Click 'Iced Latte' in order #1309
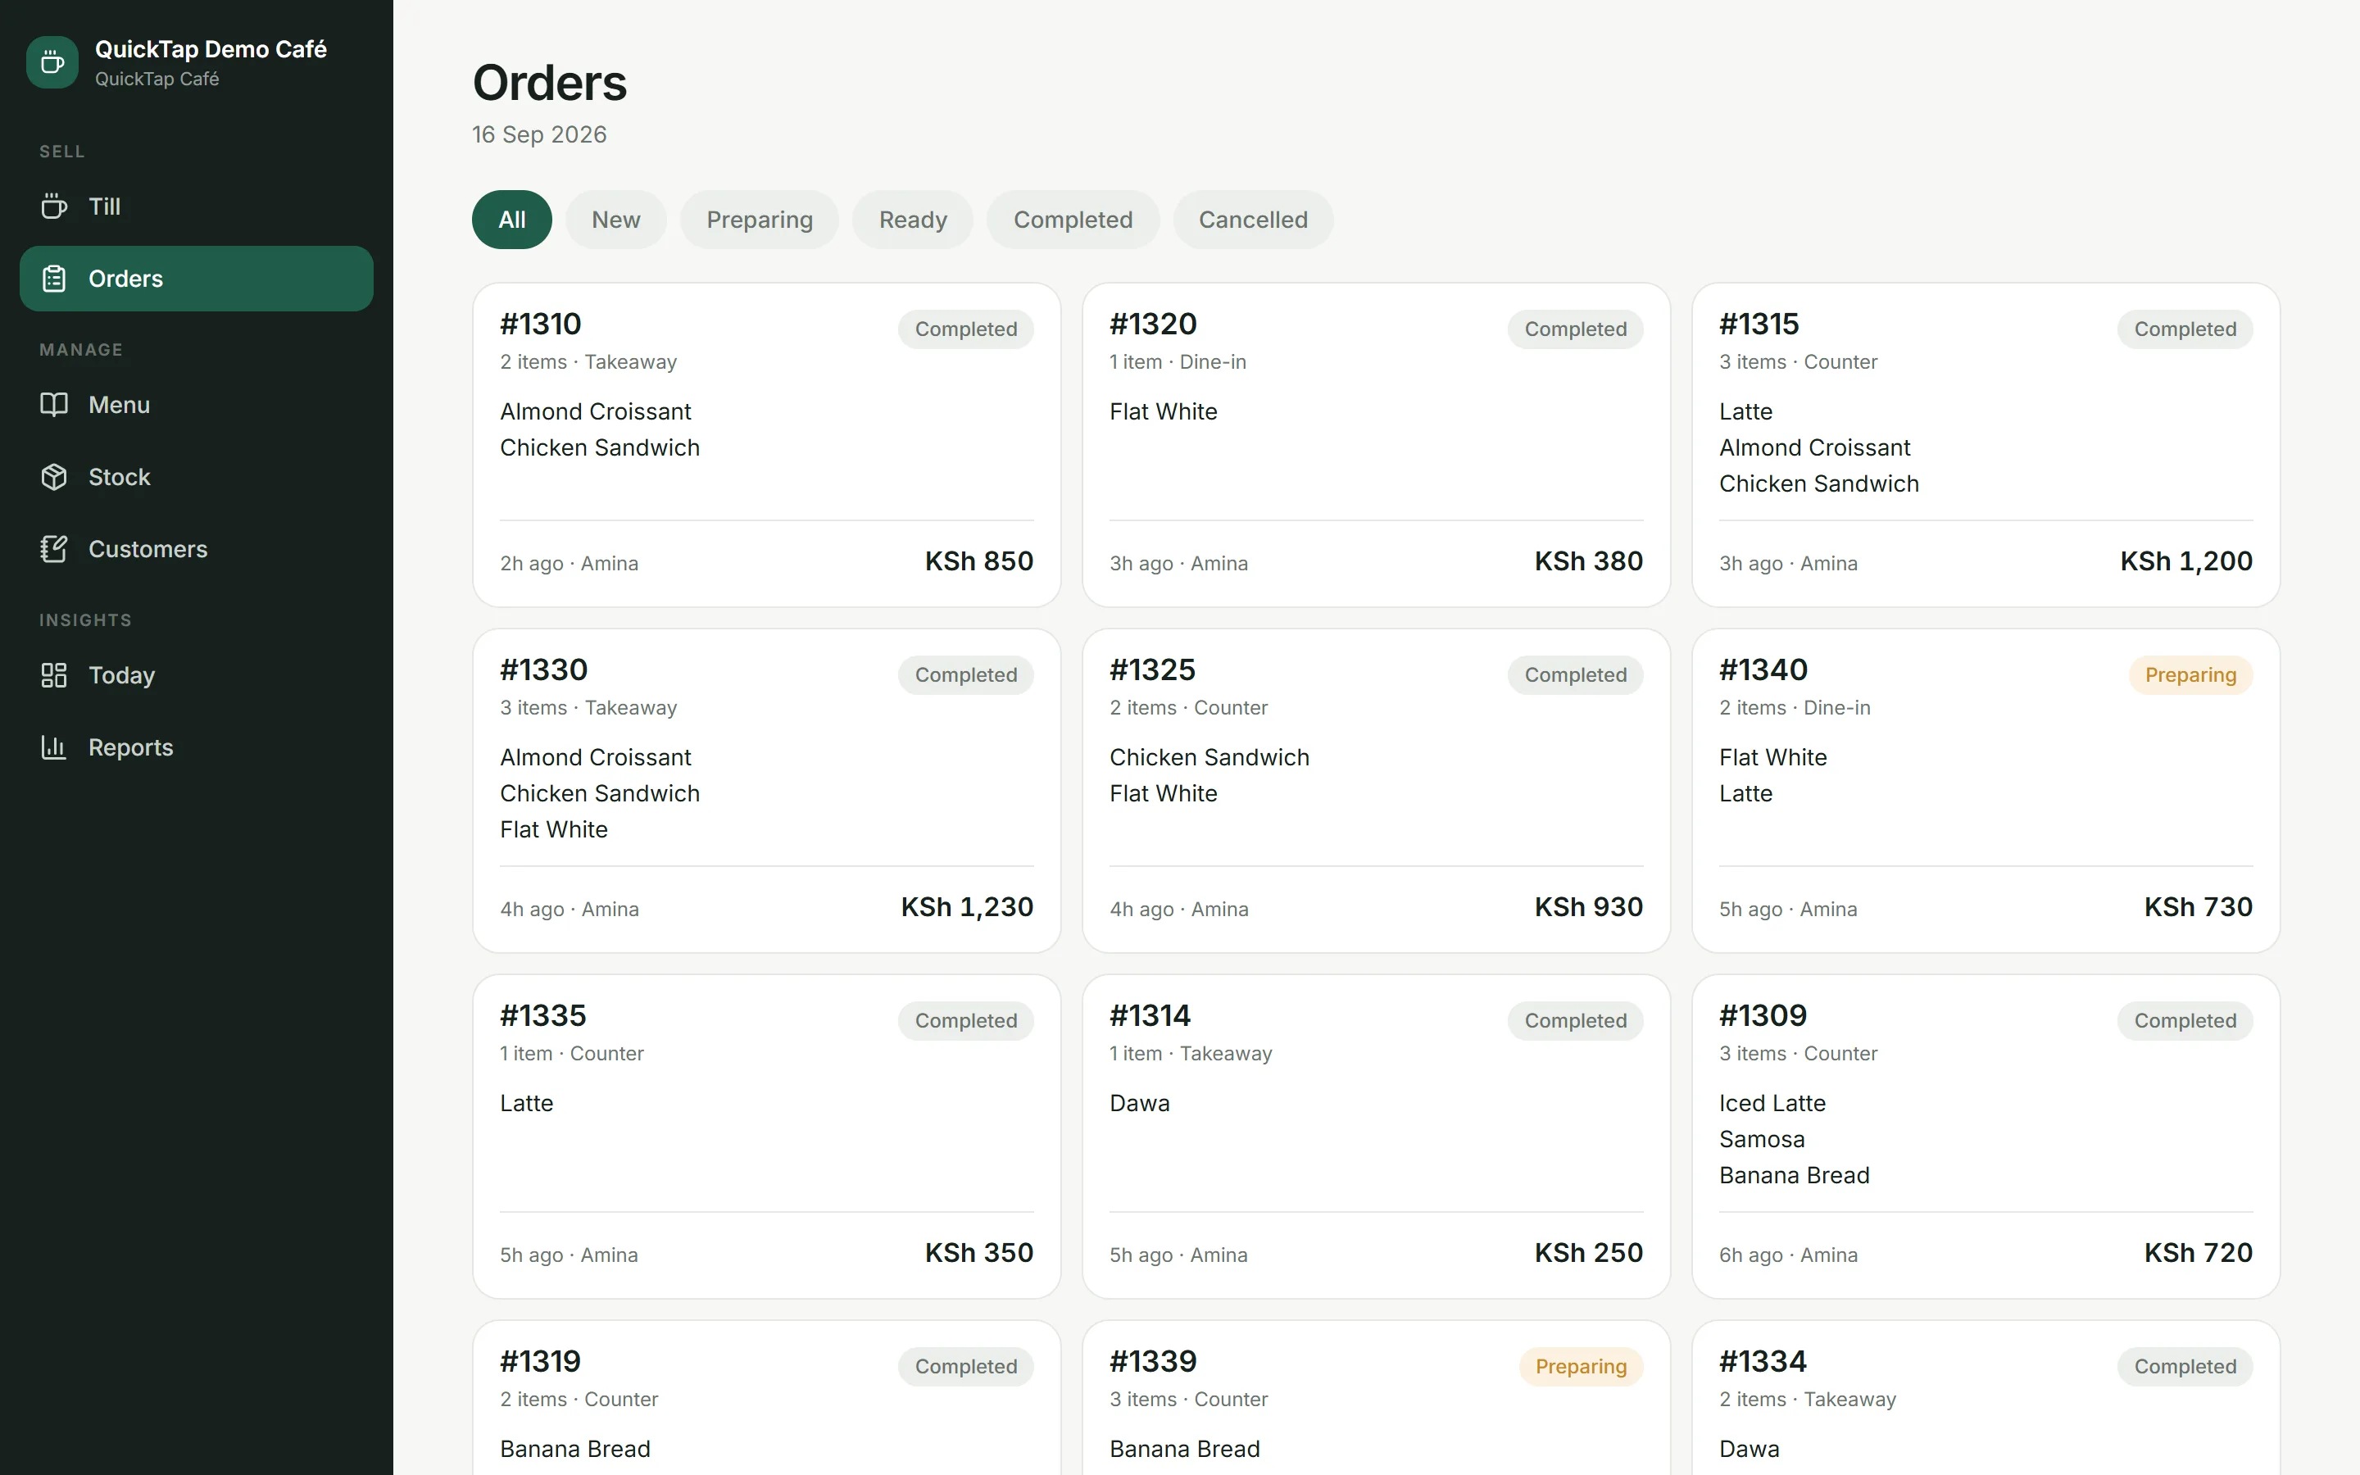 point(1772,1103)
